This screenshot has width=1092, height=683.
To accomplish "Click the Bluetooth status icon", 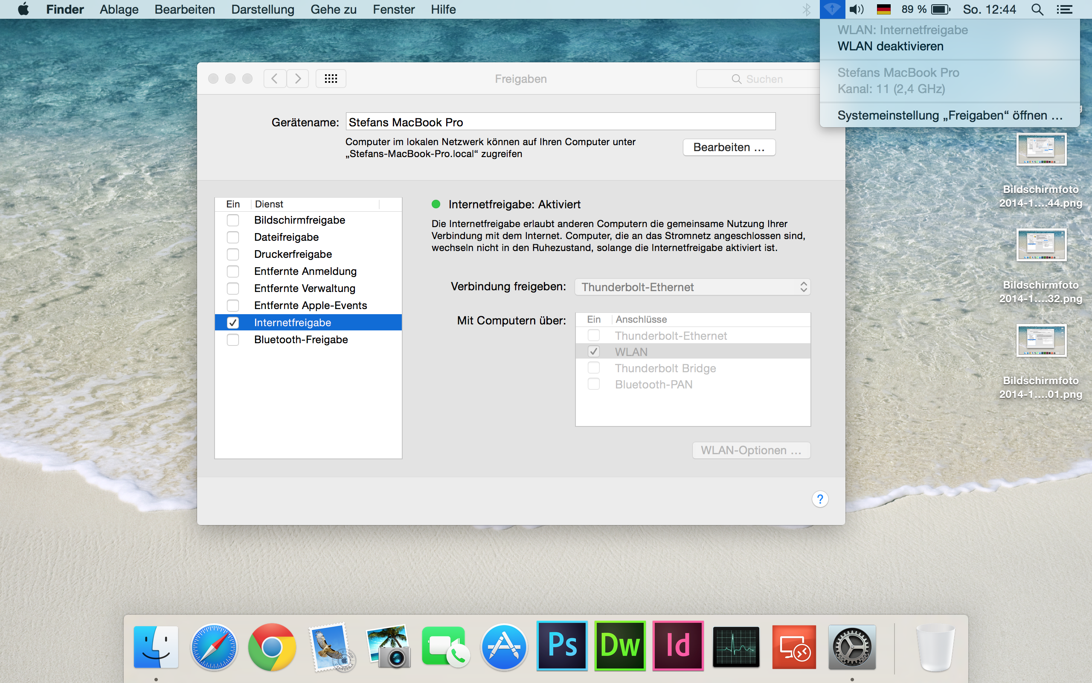I will [806, 9].
